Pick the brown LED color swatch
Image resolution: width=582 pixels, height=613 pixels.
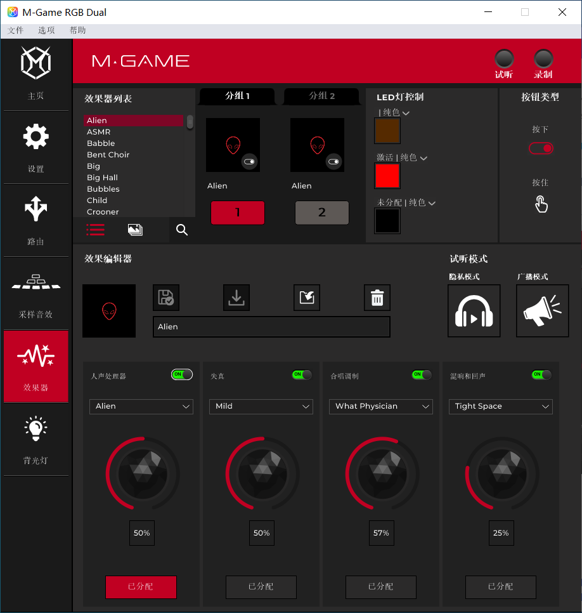pyautogui.click(x=387, y=131)
